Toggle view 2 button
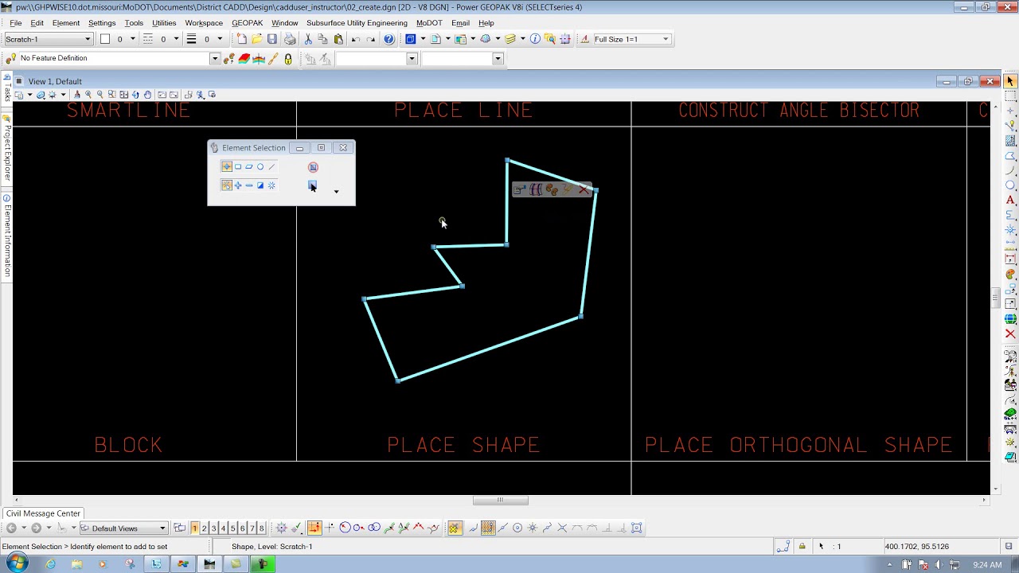 [x=204, y=528]
